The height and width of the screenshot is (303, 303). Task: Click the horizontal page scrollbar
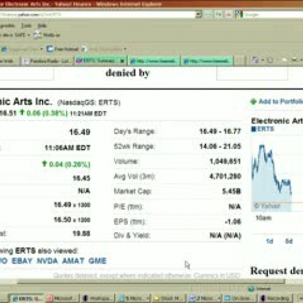(x=150, y=282)
